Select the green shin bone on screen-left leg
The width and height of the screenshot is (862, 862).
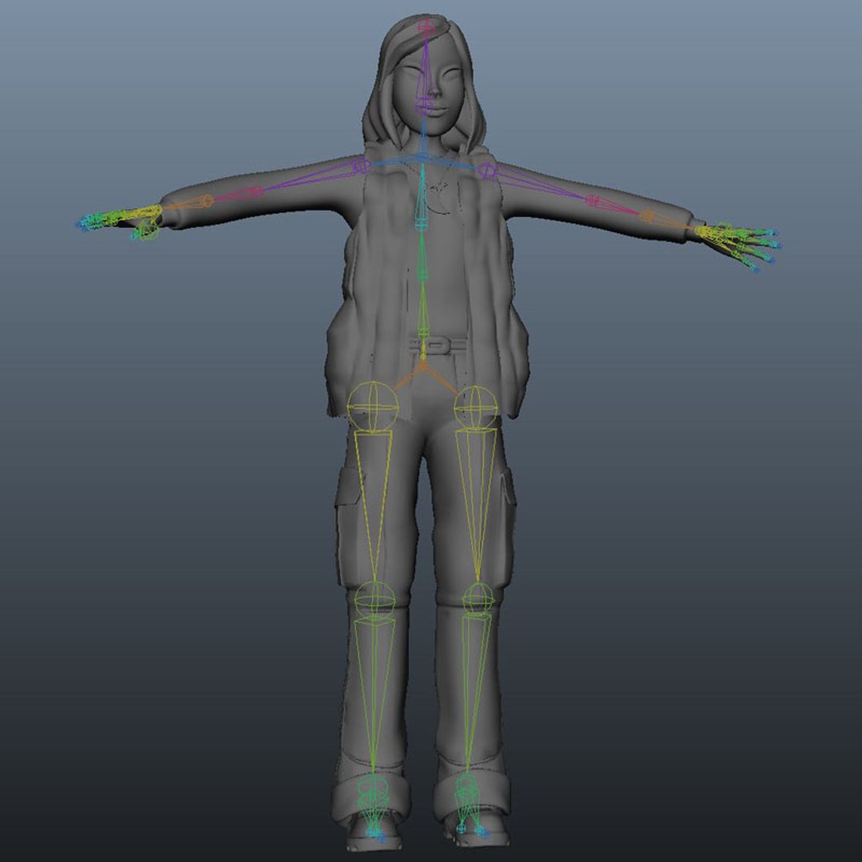(x=374, y=694)
